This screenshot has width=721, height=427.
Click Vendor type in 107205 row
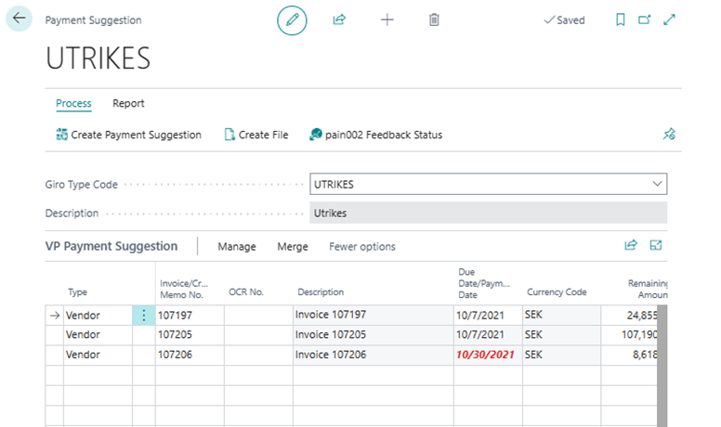pyautogui.click(x=98, y=335)
